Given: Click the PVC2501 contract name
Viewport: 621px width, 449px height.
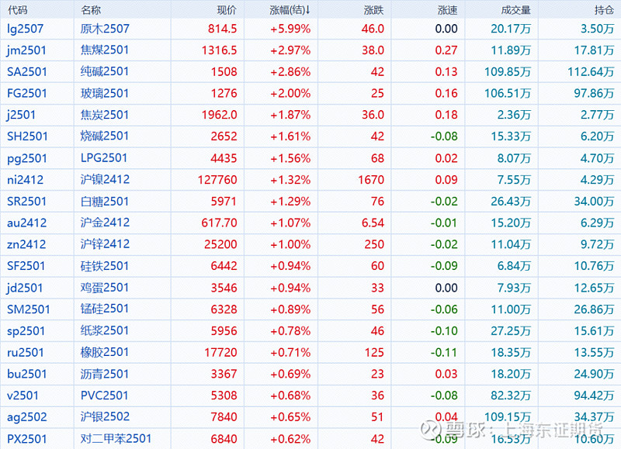Looking at the screenshot, I should click(x=105, y=395).
